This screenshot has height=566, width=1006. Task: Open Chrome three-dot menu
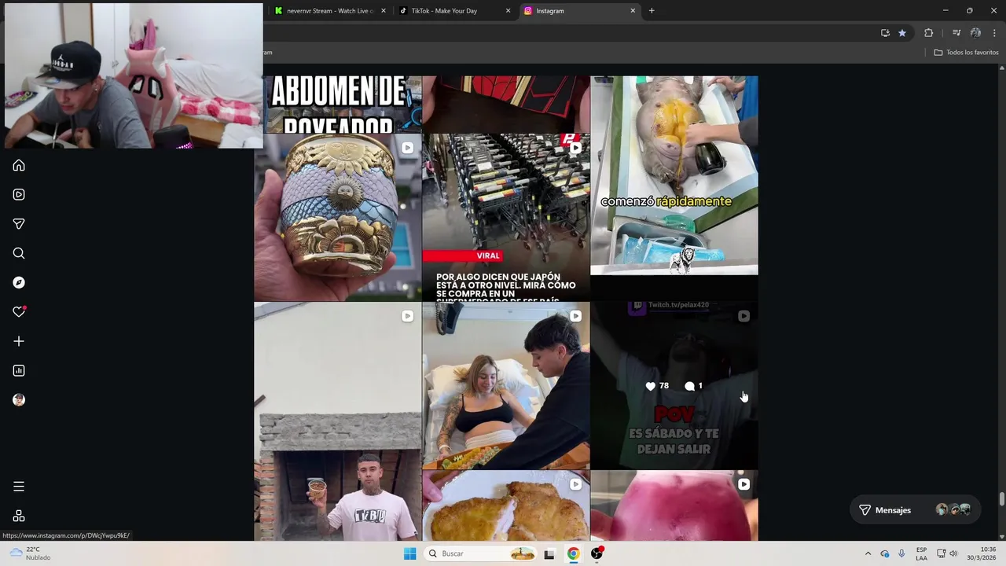coord(994,33)
